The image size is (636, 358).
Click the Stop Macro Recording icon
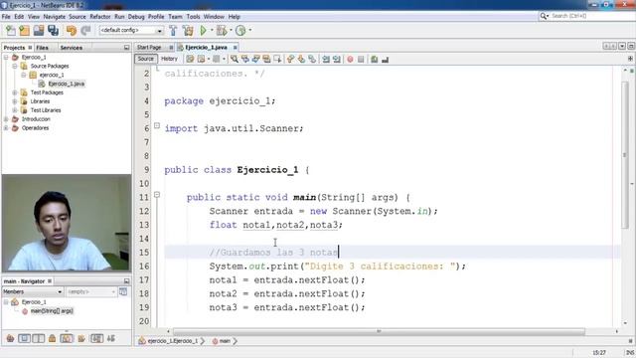coord(361,60)
